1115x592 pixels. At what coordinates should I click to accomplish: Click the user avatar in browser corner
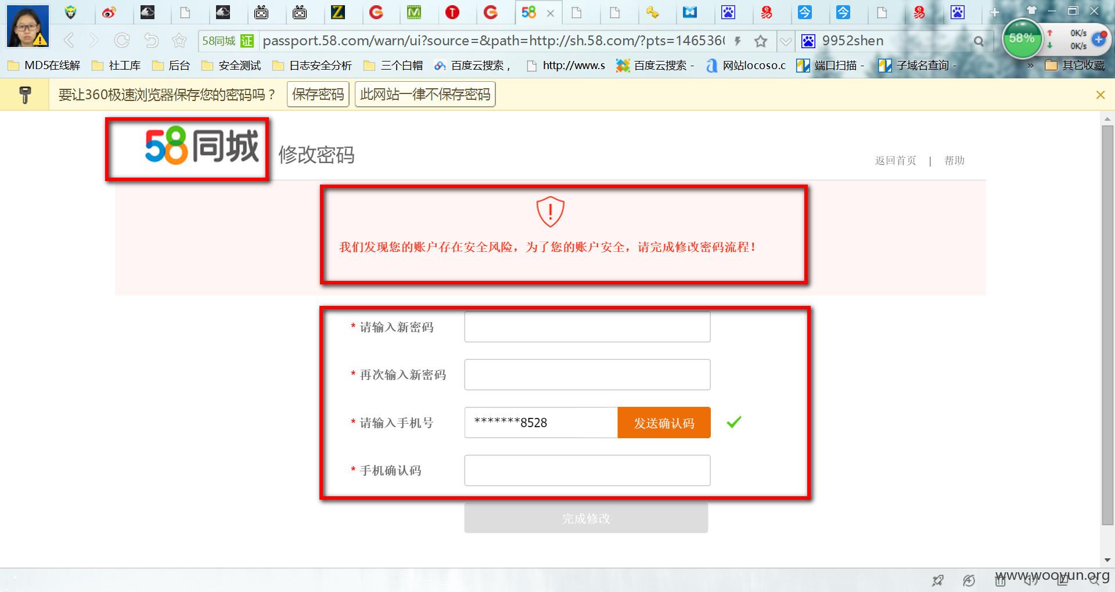[x=27, y=26]
